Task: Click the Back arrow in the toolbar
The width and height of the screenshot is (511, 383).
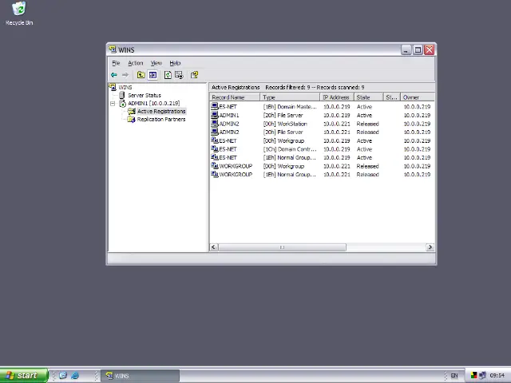Action: (x=114, y=75)
